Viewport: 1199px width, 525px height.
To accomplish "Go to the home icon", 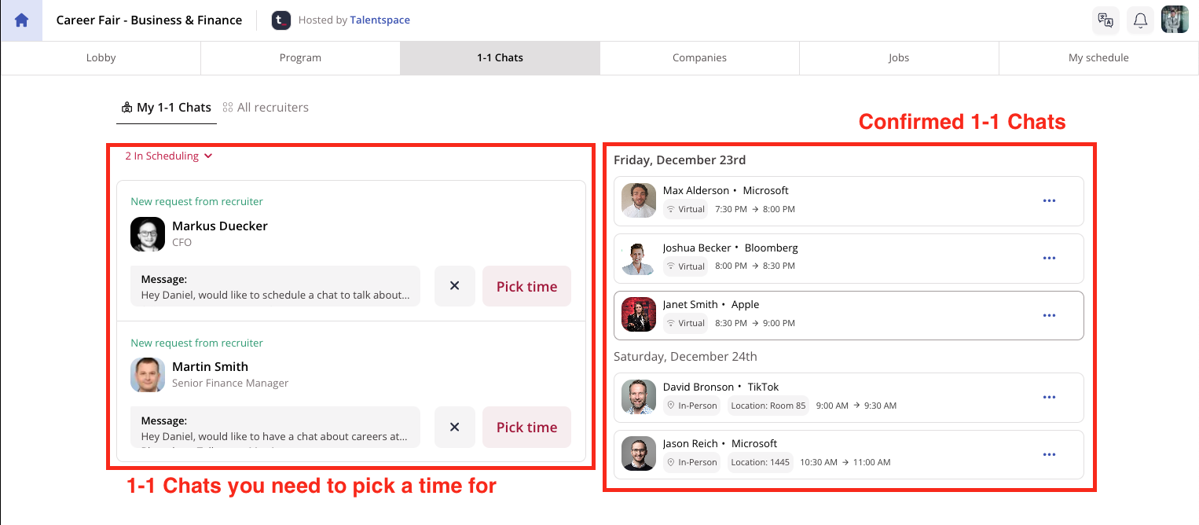I will pos(21,20).
